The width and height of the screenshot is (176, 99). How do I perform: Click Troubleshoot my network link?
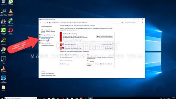[48, 45]
